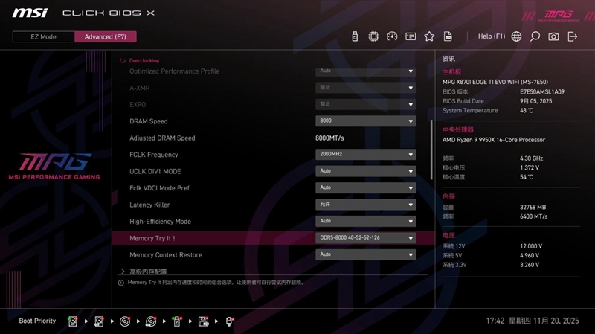Click the back arrow beside Overclocking

coord(122,60)
